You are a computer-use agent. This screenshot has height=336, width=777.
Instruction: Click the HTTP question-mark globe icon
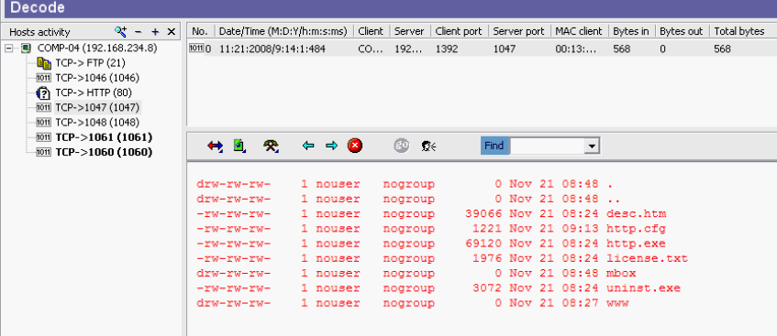(44, 92)
